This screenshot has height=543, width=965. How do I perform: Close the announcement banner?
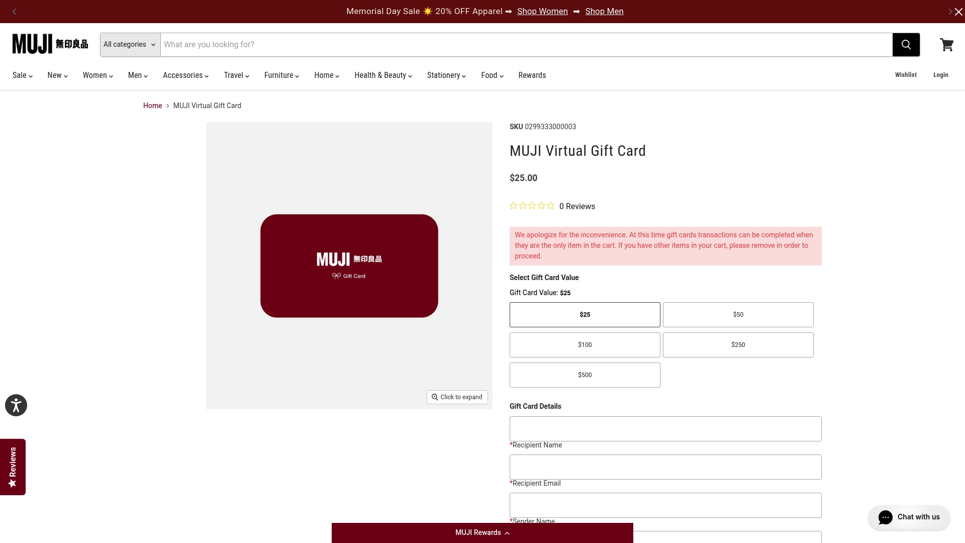coord(959,12)
